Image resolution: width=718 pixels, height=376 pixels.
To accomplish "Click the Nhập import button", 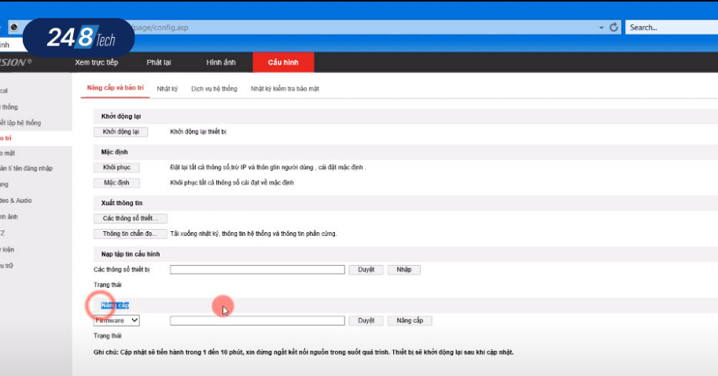I will tap(403, 270).
